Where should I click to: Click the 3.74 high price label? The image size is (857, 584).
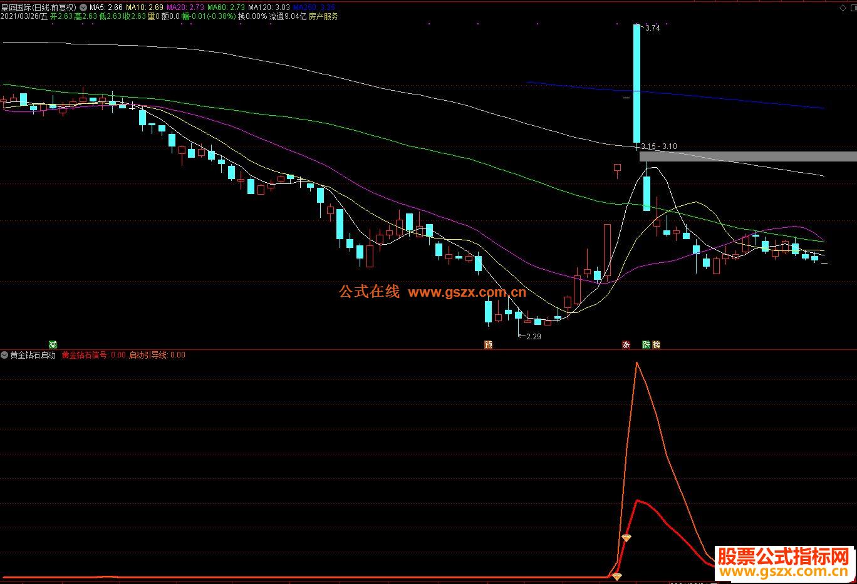point(652,28)
